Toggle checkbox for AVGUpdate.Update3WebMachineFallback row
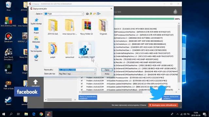The height and width of the screenshot is (117, 209). tap(82, 90)
